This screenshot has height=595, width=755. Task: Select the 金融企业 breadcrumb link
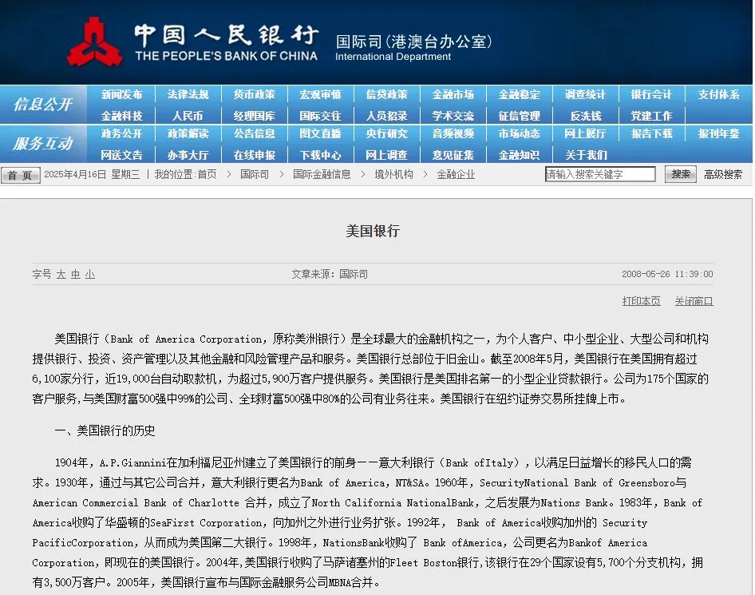456,174
